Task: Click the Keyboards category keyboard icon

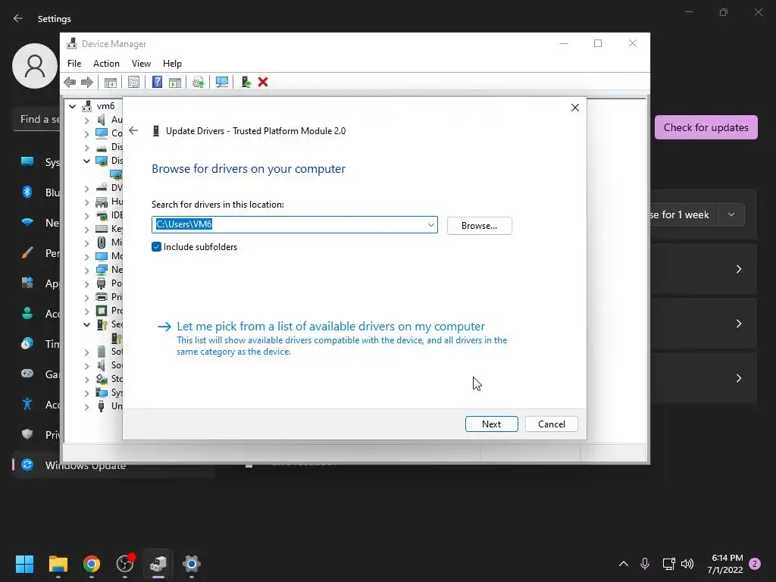Action: [x=102, y=229]
